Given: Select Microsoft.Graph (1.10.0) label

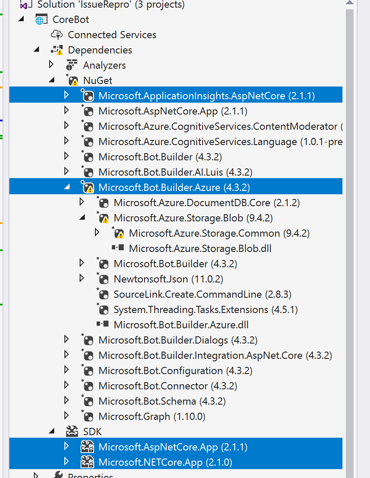Looking at the screenshot, I should 152,417.
